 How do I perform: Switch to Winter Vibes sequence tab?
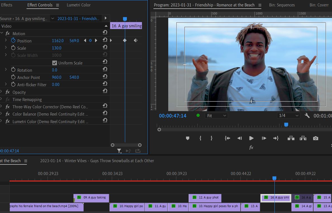97,161
